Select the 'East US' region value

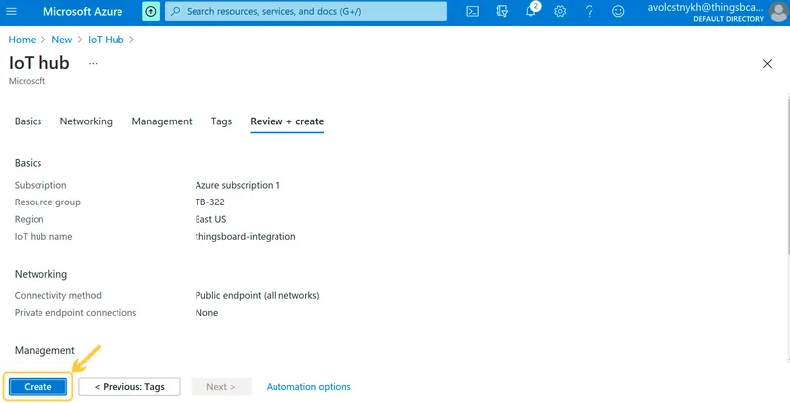(x=211, y=219)
